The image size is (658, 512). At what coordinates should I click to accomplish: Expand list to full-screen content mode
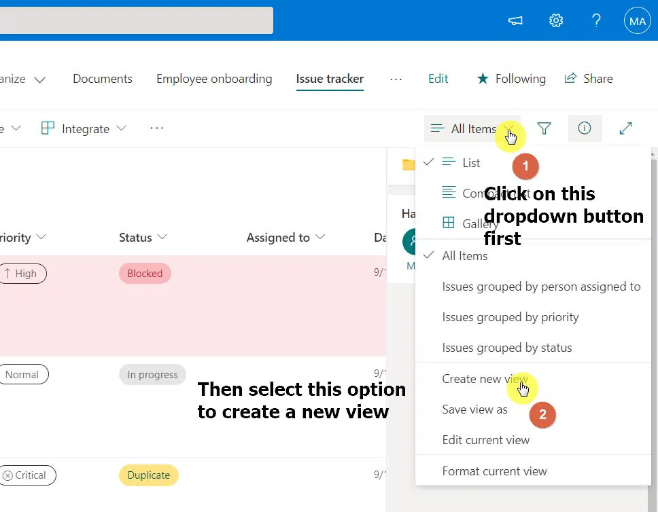point(625,128)
